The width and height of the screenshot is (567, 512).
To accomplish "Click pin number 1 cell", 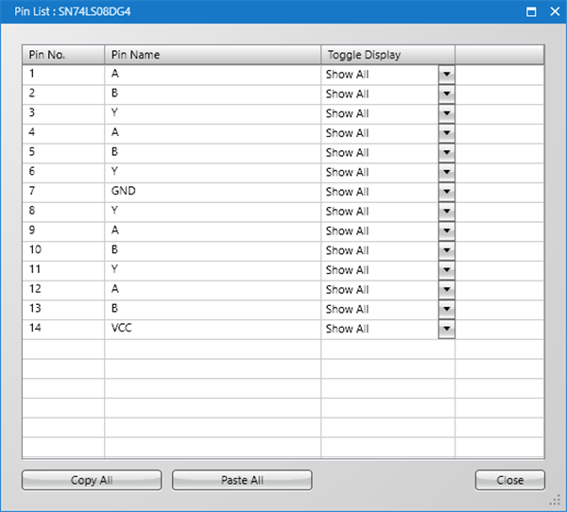I will [63, 75].
